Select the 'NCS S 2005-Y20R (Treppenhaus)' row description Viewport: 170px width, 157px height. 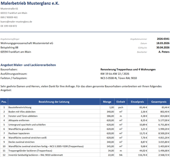[x=46, y=146]
